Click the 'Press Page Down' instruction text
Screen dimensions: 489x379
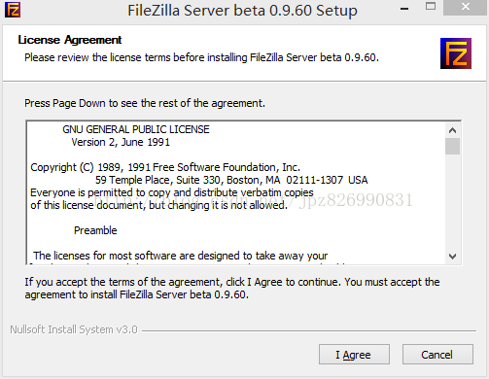pos(145,103)
